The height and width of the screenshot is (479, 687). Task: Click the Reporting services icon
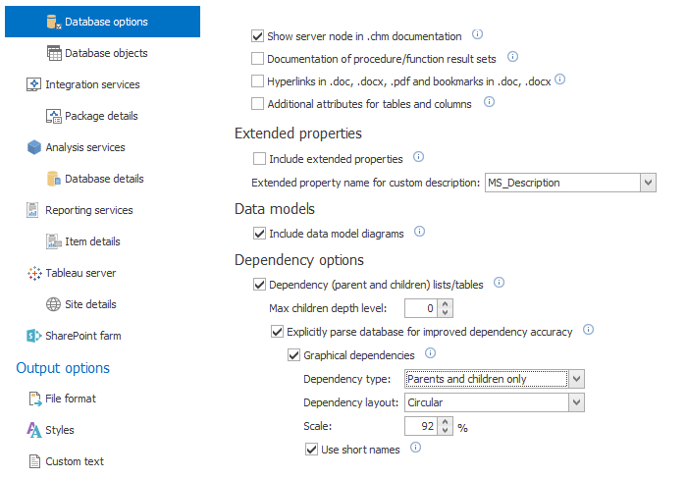point(33,210)
